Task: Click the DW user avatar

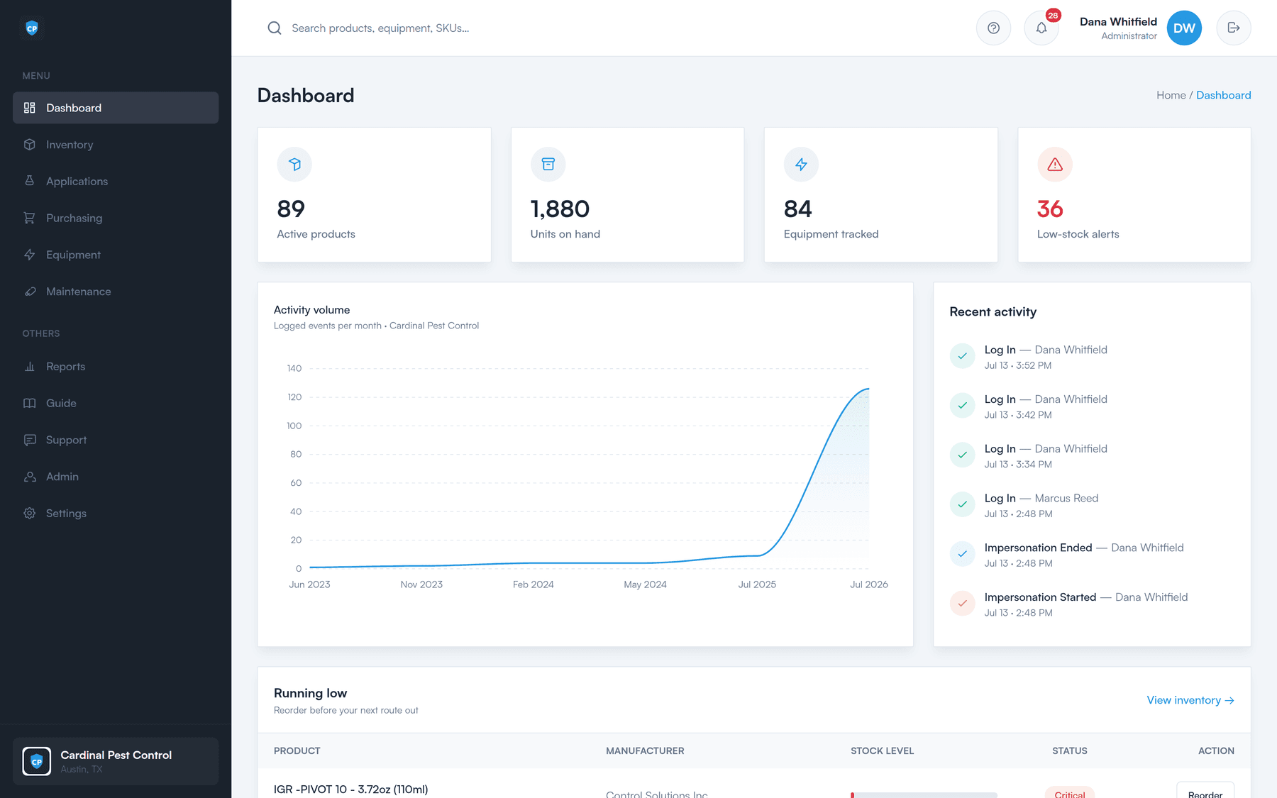Action: (1184, 28)
